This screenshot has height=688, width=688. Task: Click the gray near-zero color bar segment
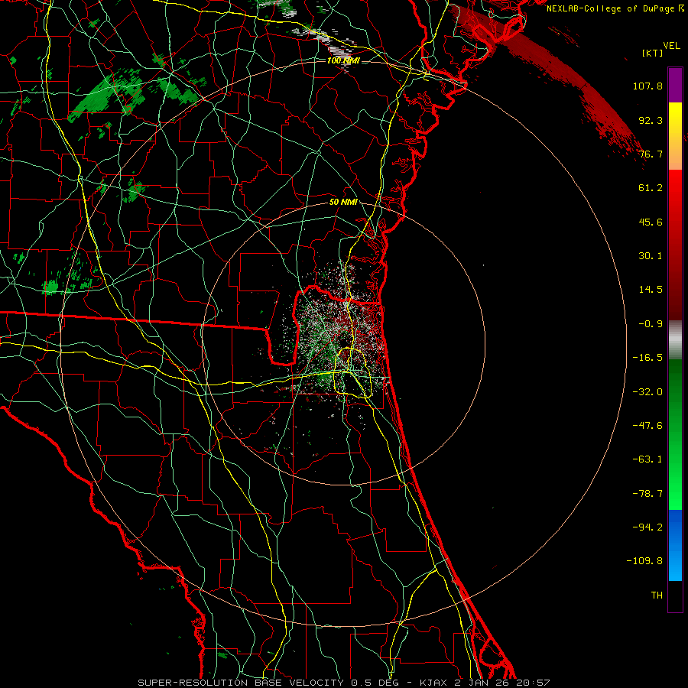pos(675,339)
